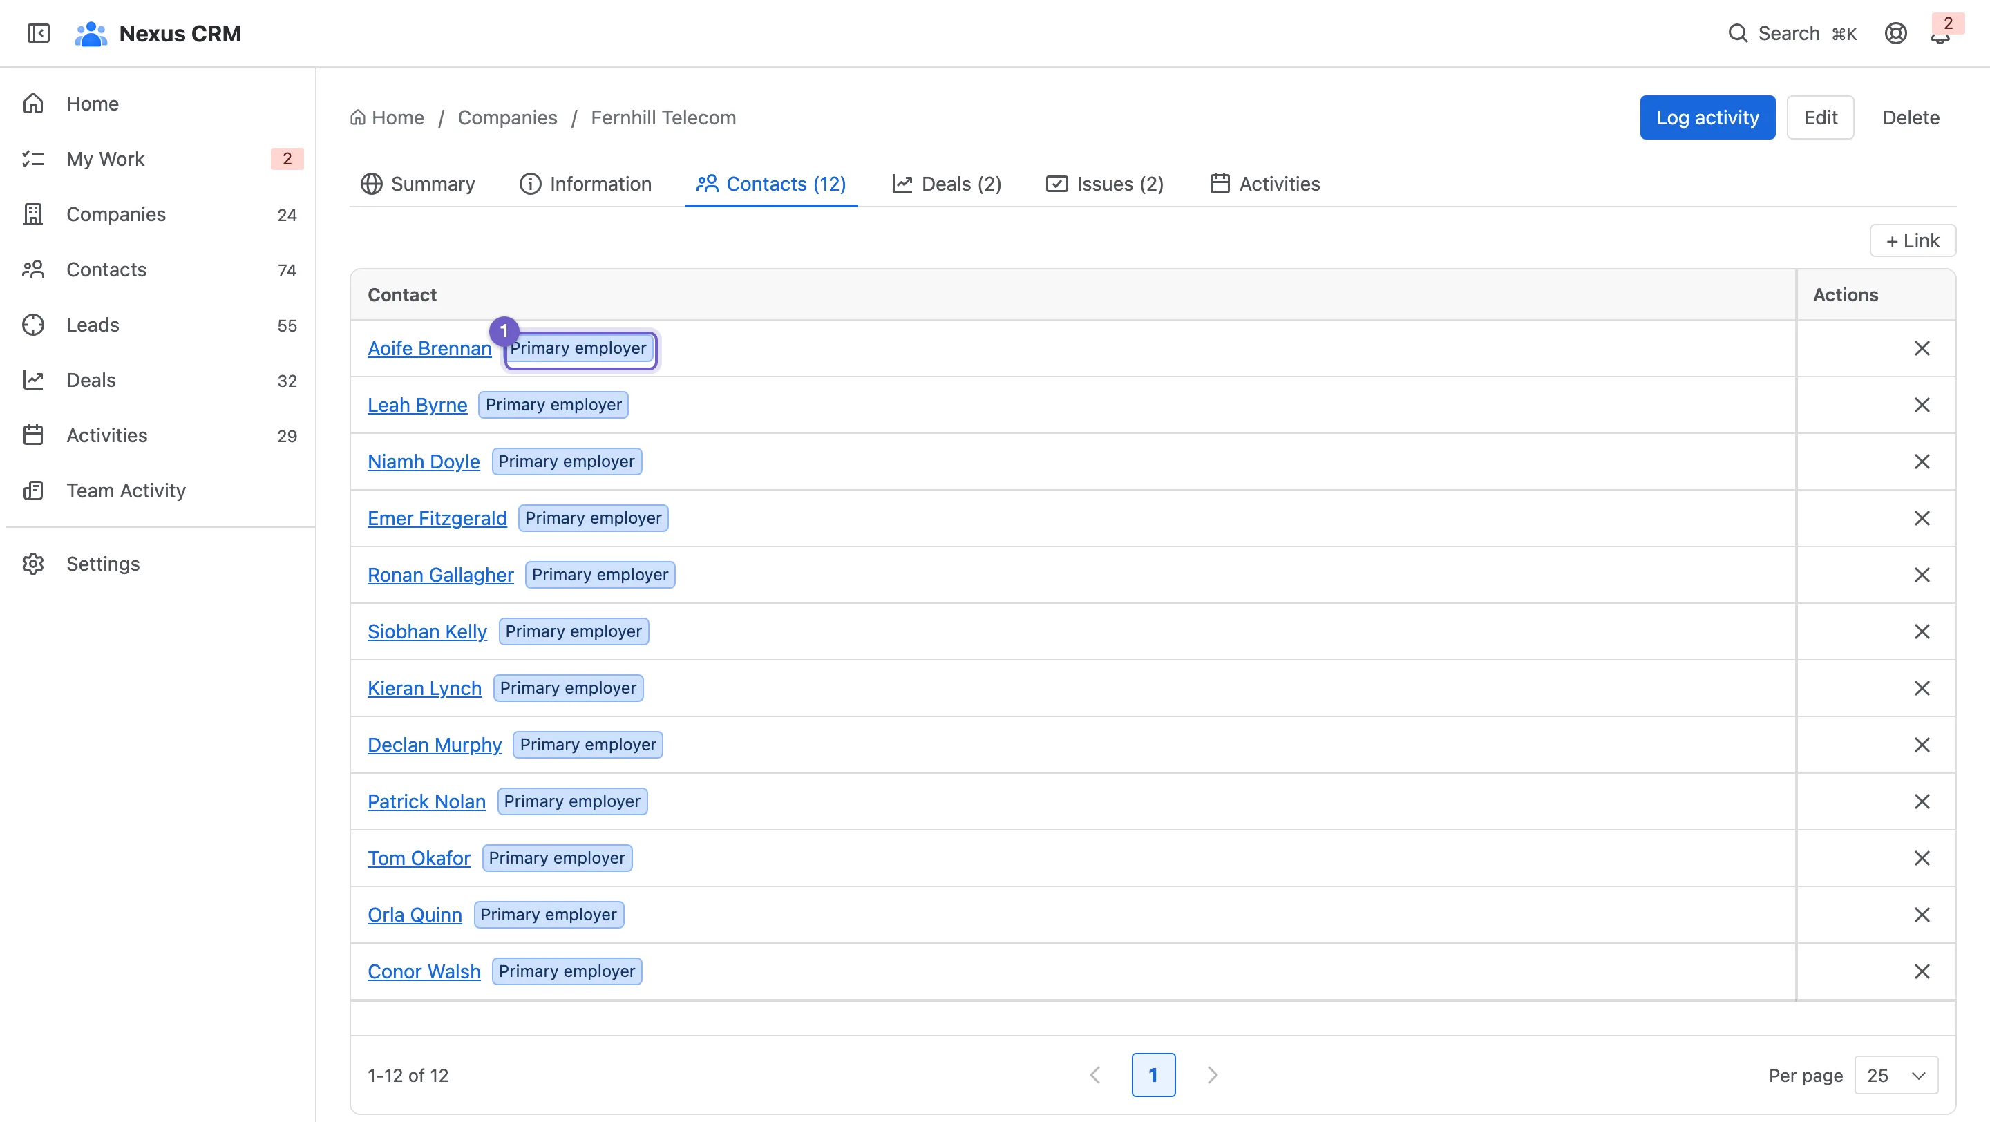The image size is (1990, 1122).
Task: Open the notifications bell
Action: coord(1940,34)
